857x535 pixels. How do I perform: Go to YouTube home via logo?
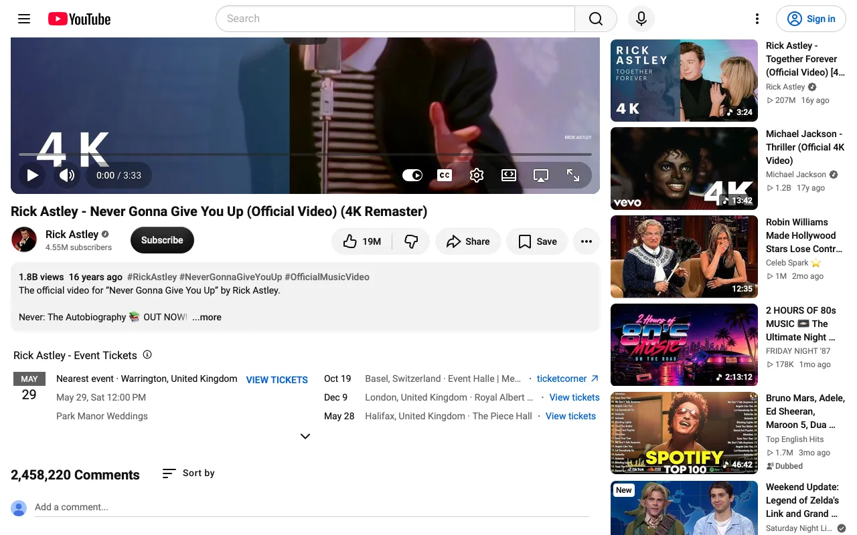[x=79, y=19]
